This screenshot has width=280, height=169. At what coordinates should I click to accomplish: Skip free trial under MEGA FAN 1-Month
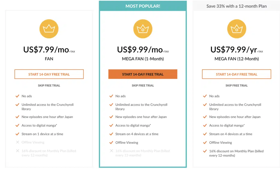point(143,86)
